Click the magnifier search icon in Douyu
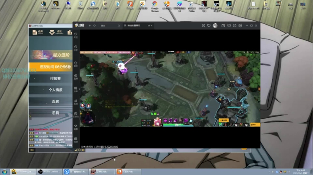313x175 pixels. tap(119, 26)
